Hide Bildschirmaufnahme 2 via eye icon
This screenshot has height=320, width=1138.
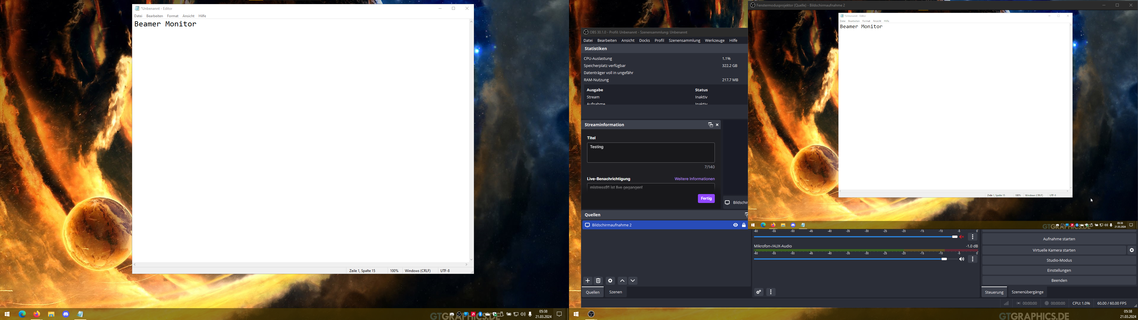[736, 225]
